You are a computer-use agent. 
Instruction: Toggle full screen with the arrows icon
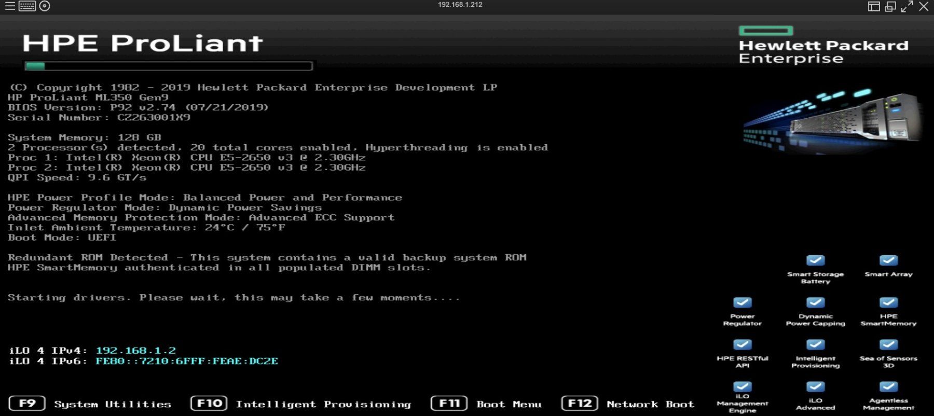click(x=907, y=6)
